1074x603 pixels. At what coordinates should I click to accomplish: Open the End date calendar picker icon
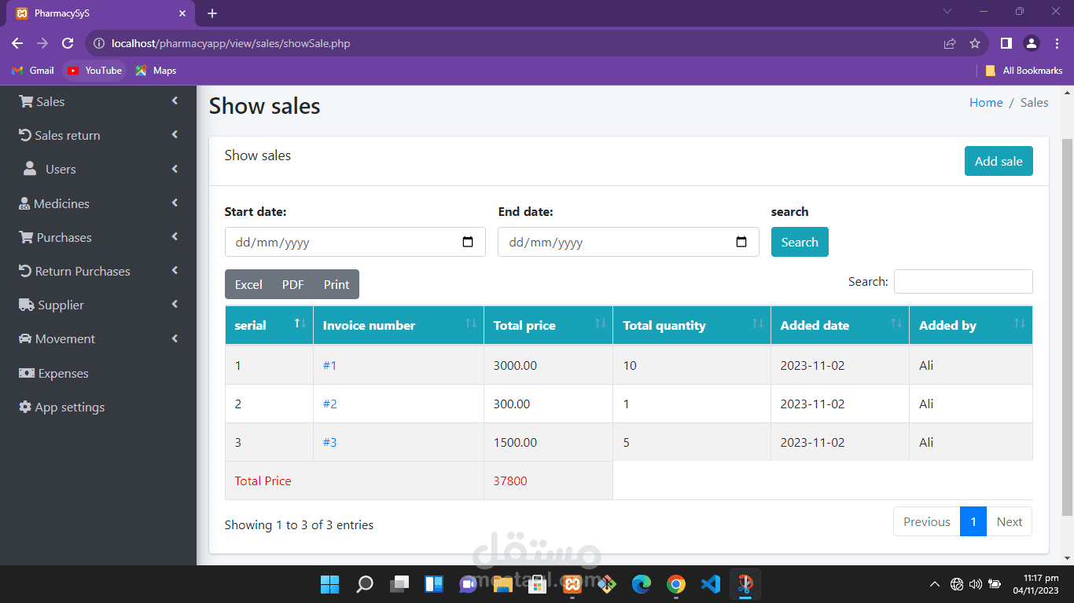741,242
